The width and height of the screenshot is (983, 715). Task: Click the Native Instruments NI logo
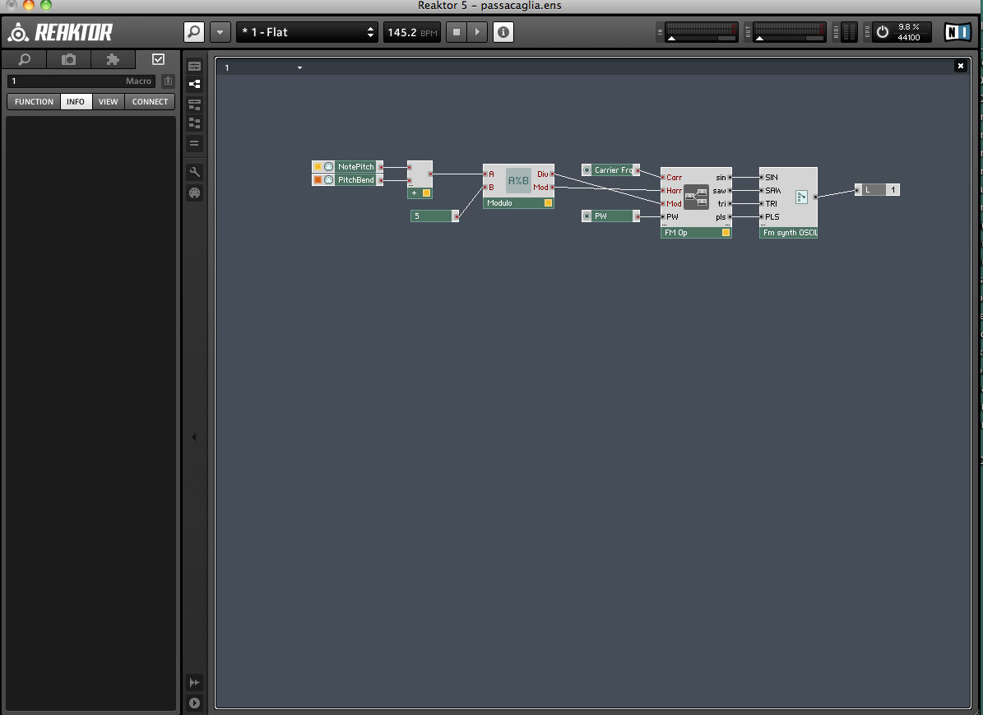pos(957,32)
